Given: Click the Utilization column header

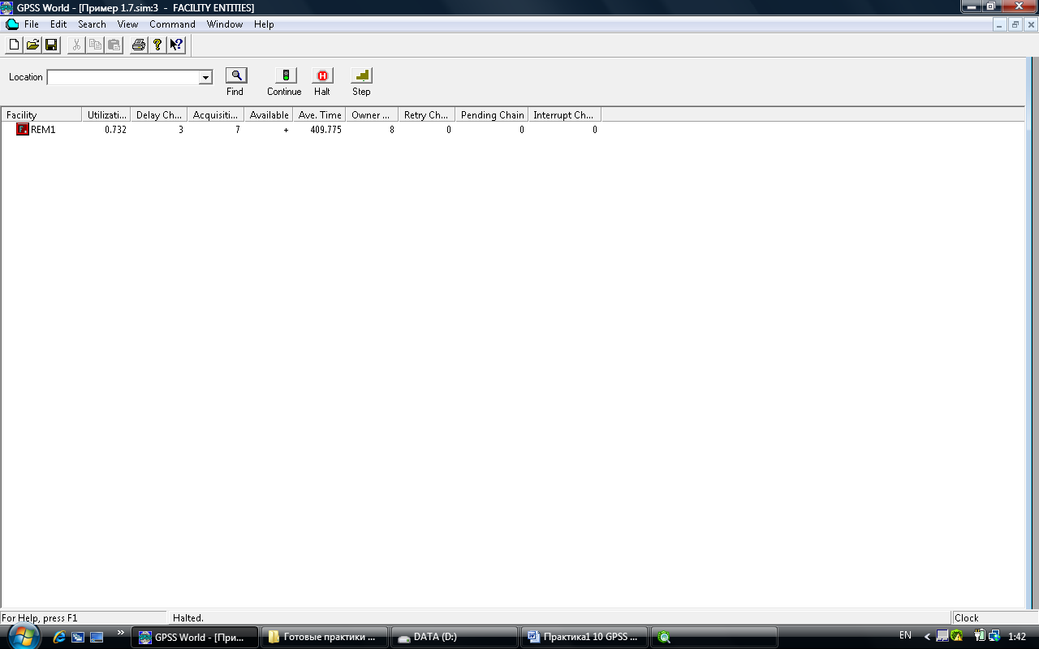Looking at the screenshot, I should tap(108, 115).
